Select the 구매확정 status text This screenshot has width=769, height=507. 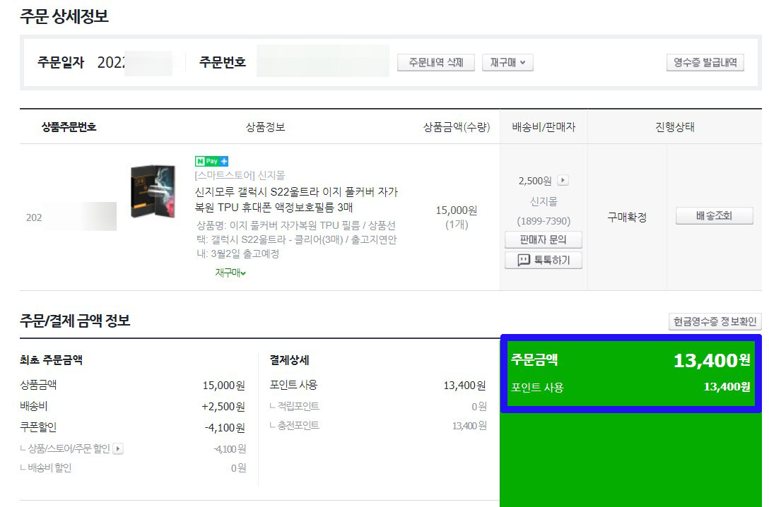627,217
